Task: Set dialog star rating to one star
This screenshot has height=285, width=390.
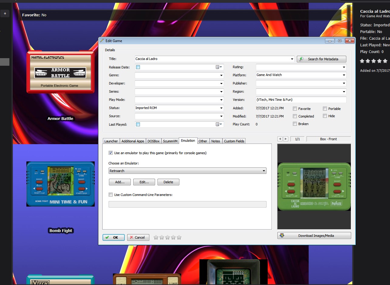Action: tap(156, 237)
